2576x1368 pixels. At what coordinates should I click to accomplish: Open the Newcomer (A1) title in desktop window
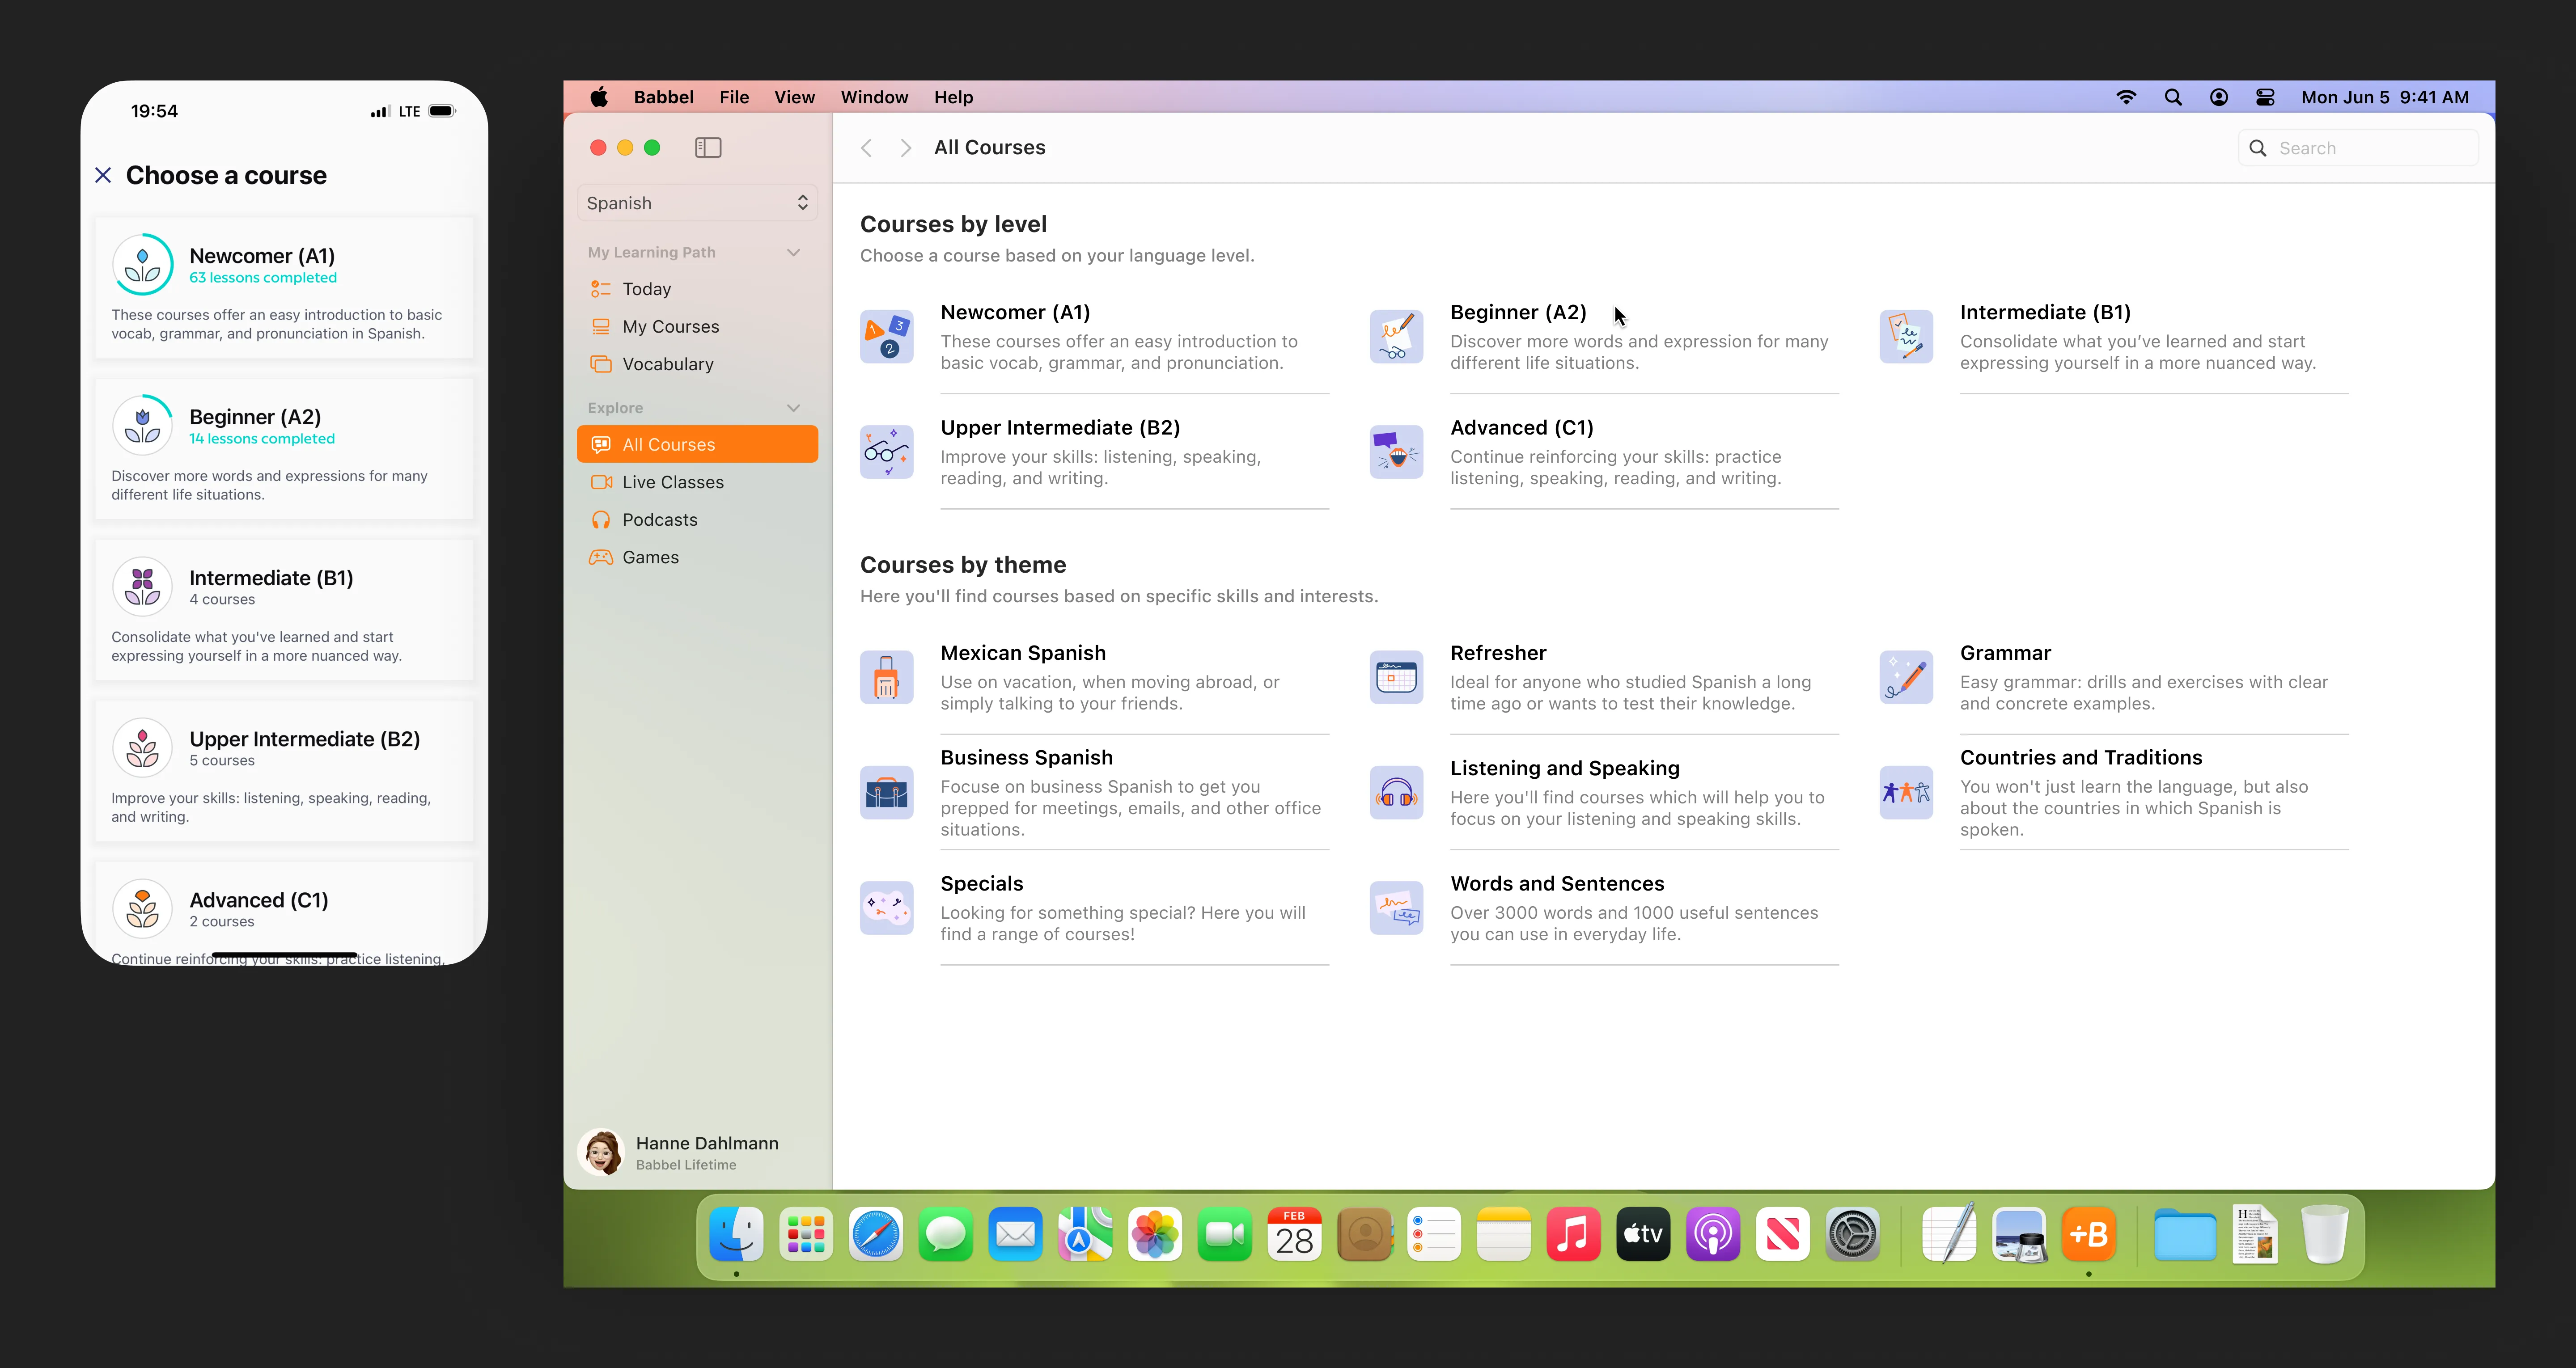[x=1015, y=313]
